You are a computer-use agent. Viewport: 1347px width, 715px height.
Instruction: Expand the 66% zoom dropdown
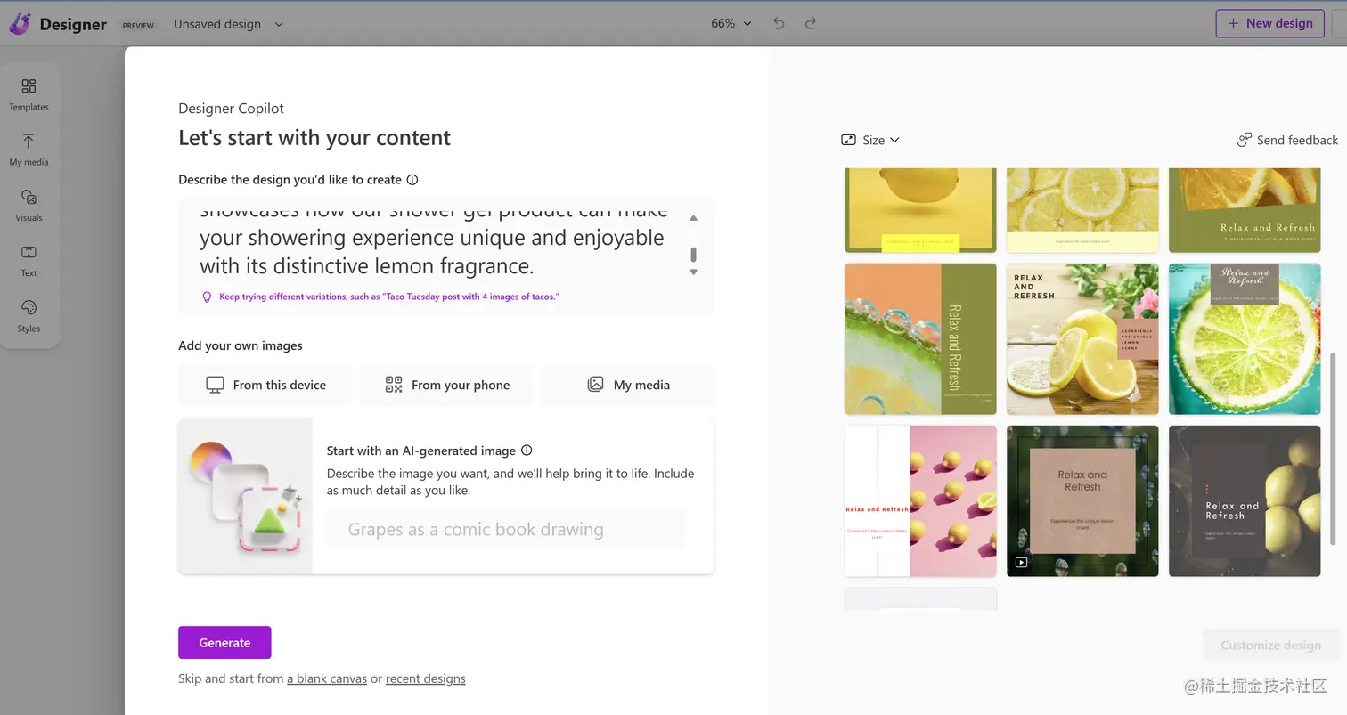731,24
